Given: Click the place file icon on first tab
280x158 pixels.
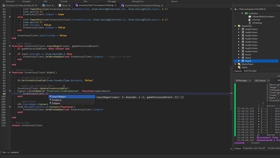Looking at the screenshot, I should (x=3, y=5).
